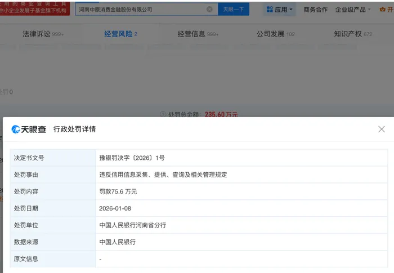Click the 决定书文号 row label

[29, 158]
